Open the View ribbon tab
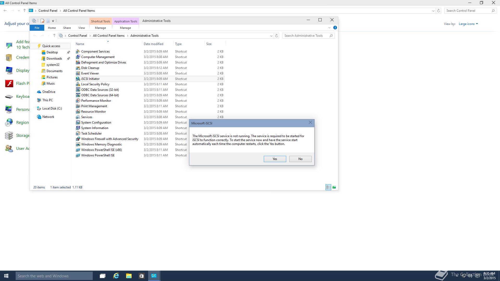Screen dimensions: 500x281 (82, 28)
